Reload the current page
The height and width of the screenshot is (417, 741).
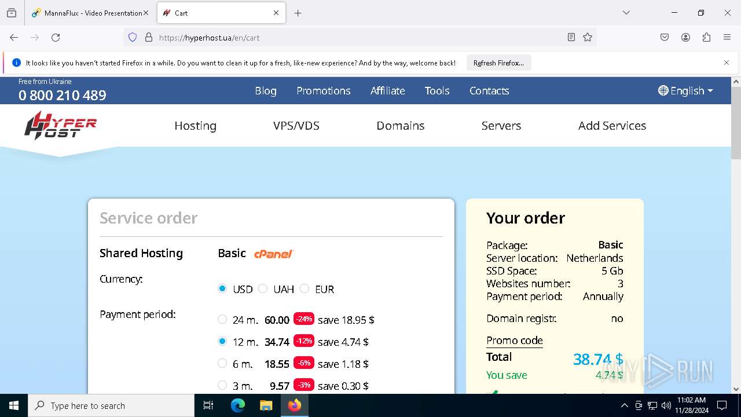56,37
